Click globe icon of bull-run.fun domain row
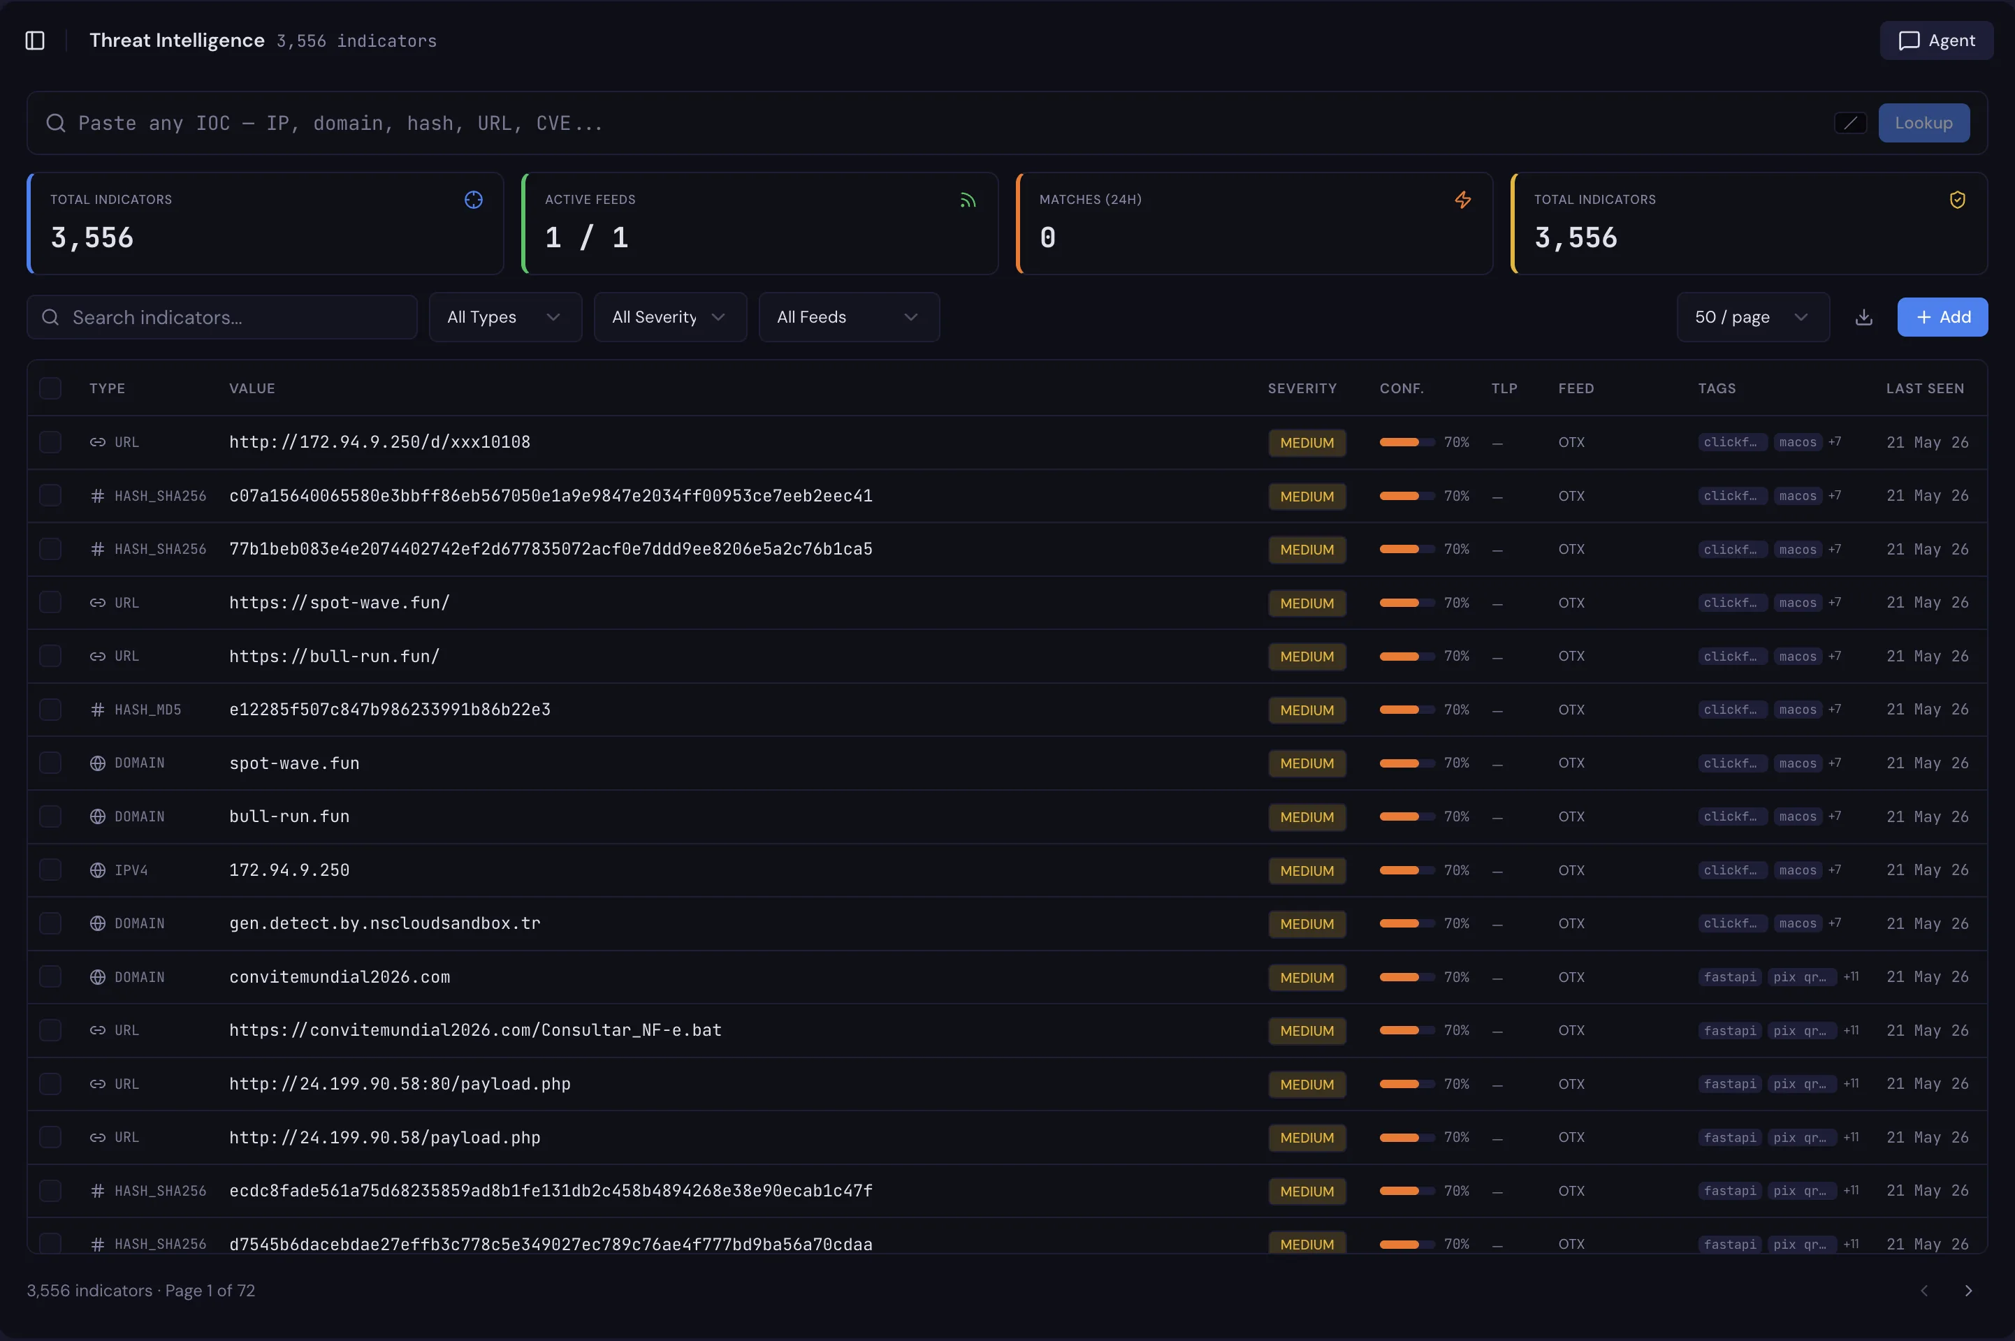This screenshot has width=2015, height=1341. coord(98,816)
